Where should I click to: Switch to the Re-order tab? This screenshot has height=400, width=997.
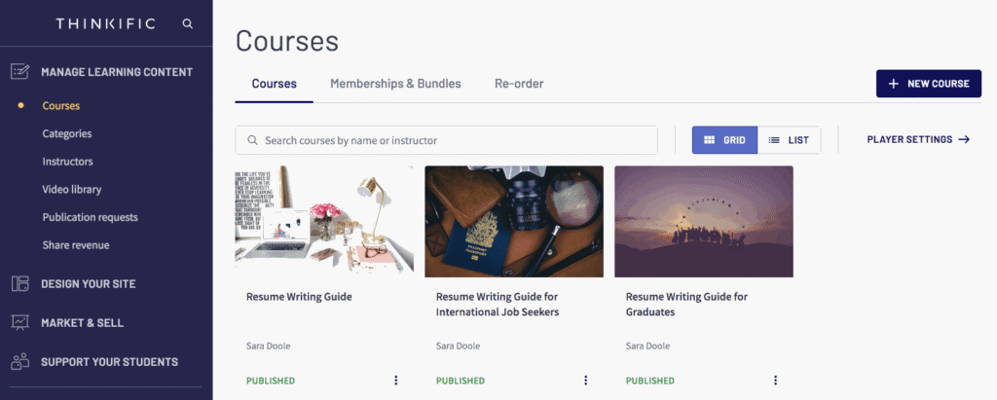point(519,84)
